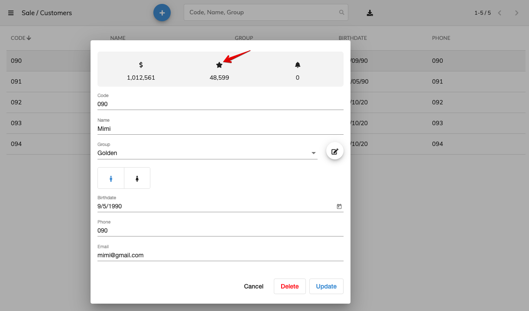Click the PHONE column header

[441, 38]
